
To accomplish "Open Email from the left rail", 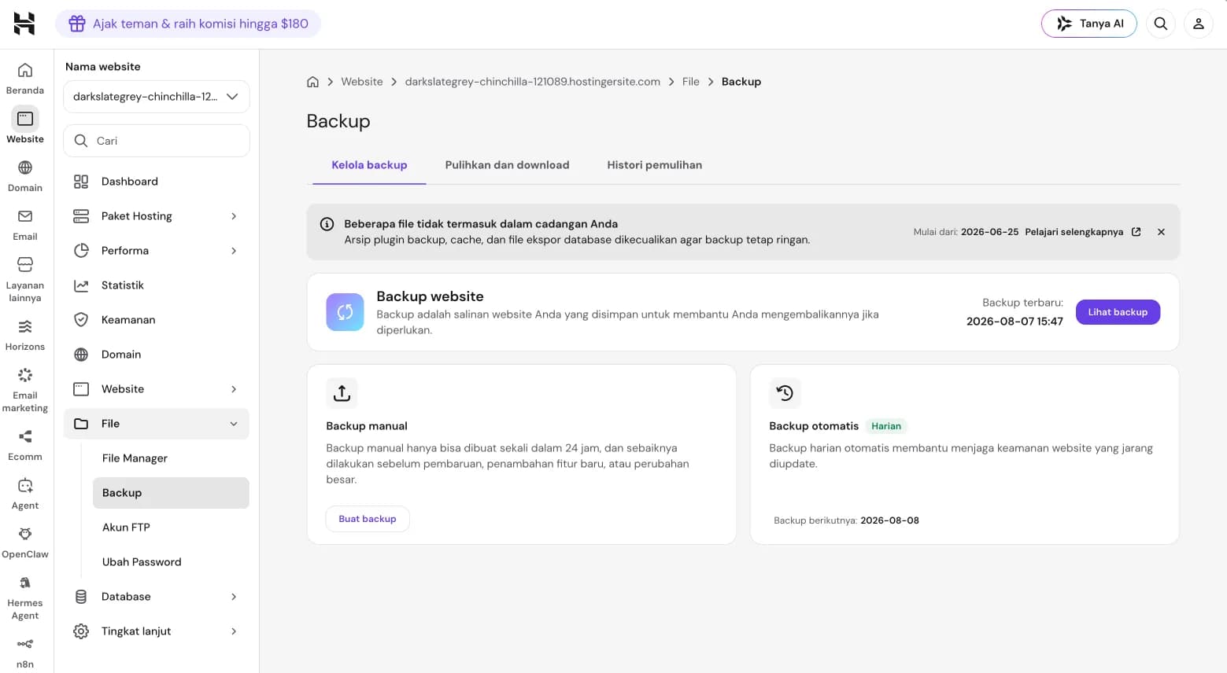I will 25,225.
